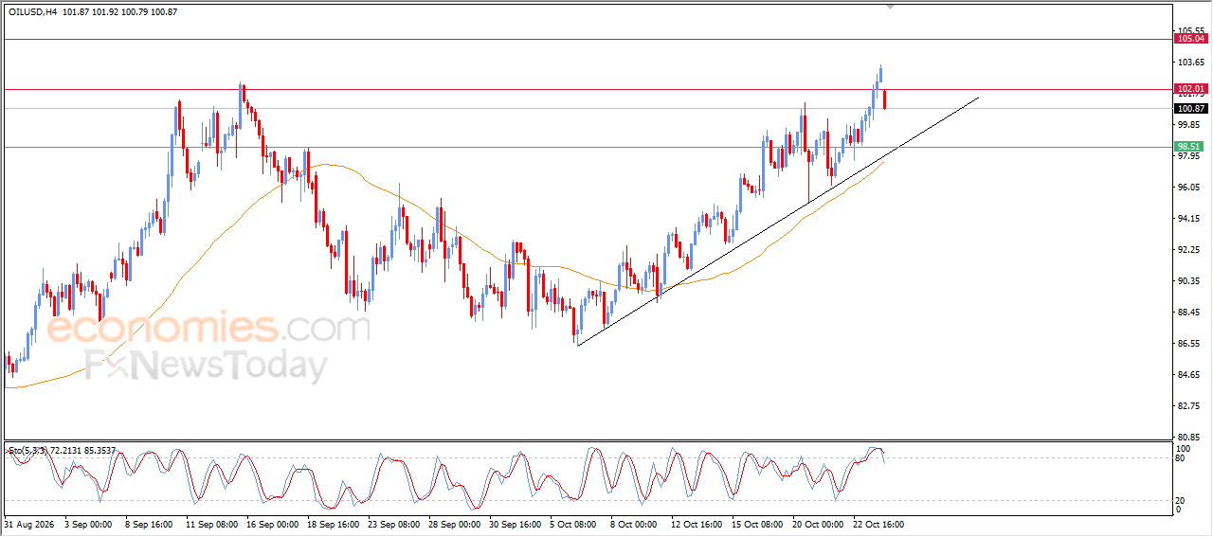This screenshot has width=1213, height=537.
Task: Select the green 98.51 price level label
Action: pos(1190,147)
